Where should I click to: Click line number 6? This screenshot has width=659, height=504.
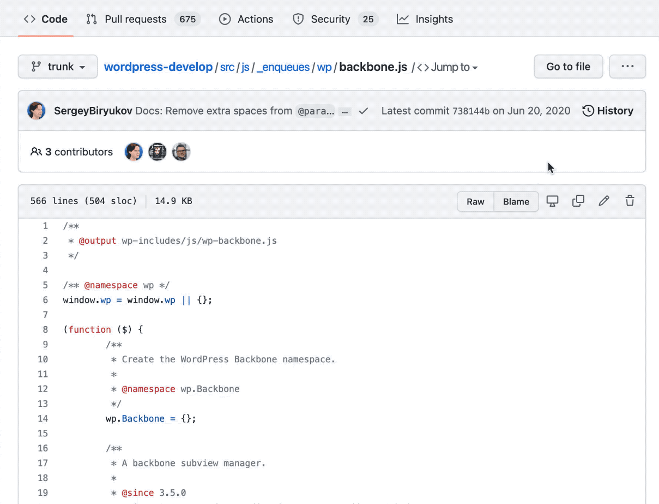(x=45, y=300)
